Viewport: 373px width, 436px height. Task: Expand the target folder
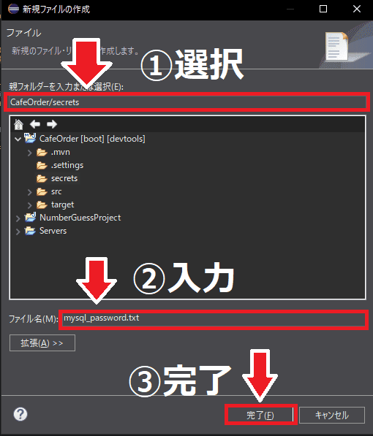[29, 205]
